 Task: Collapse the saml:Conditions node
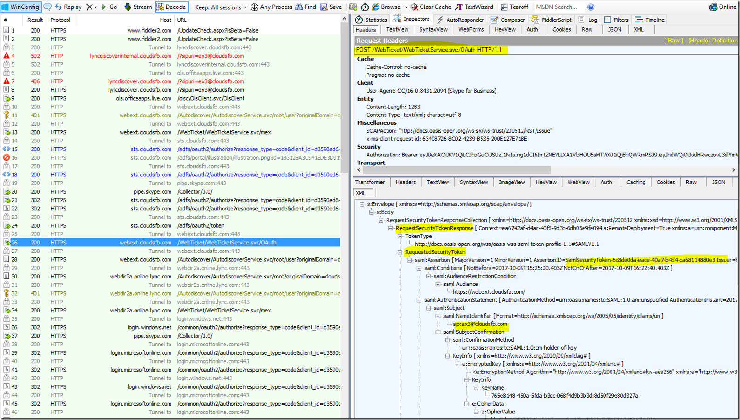[x=419, y=268]
